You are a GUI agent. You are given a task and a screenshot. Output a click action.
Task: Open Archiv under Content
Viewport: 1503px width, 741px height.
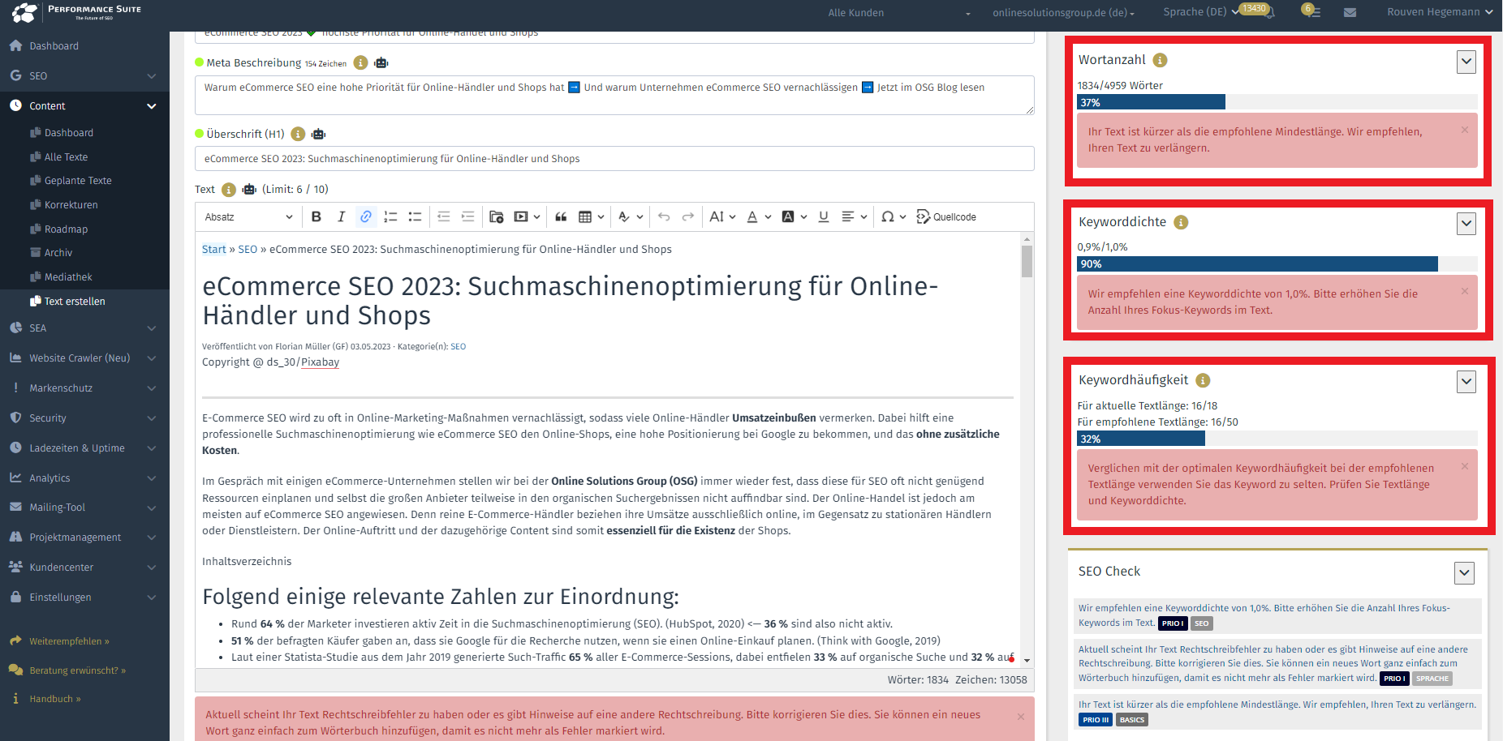(x=58, y=253)
